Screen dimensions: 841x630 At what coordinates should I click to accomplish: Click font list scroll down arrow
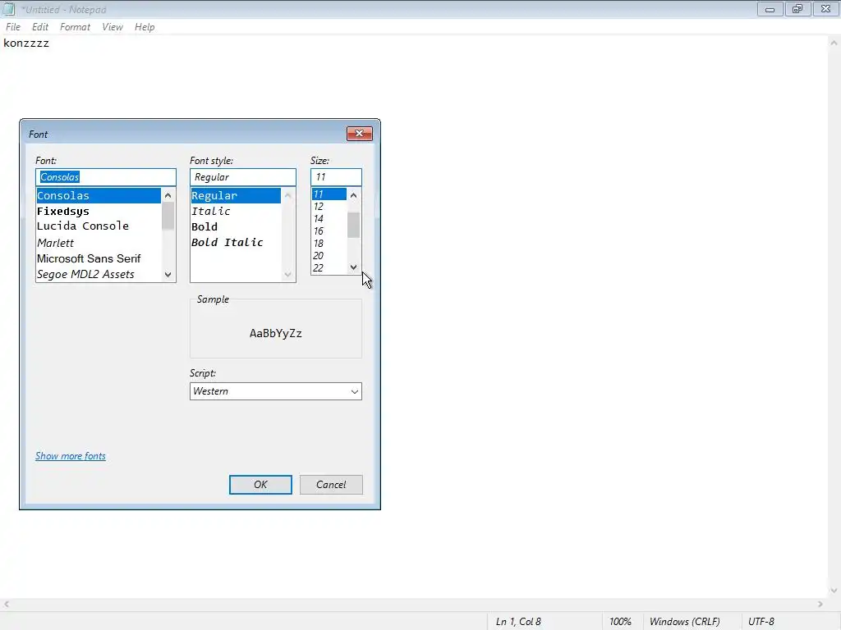pyautogui.click(x=168, y=275)
